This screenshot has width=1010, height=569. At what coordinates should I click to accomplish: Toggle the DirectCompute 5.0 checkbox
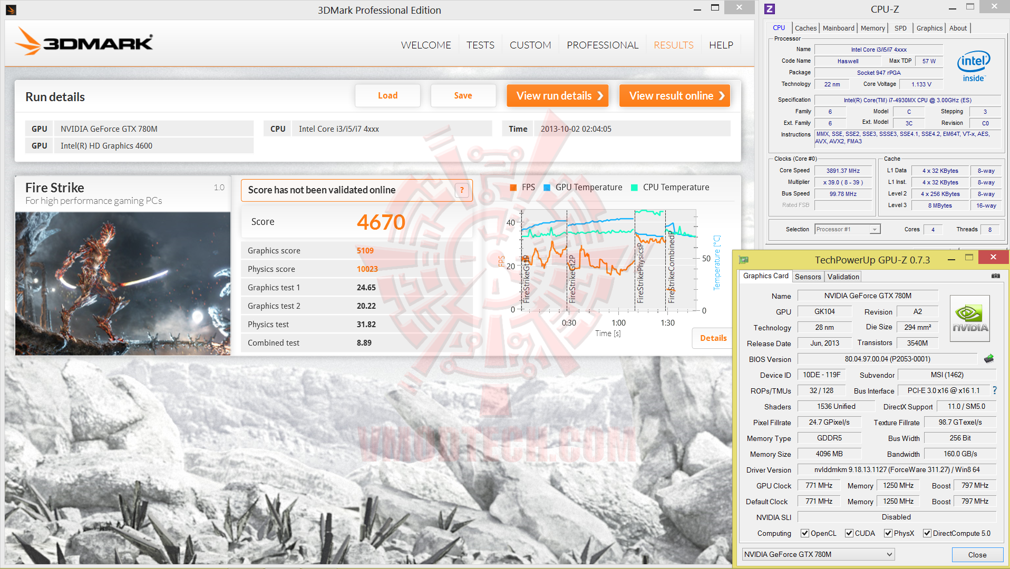[927, 533]
